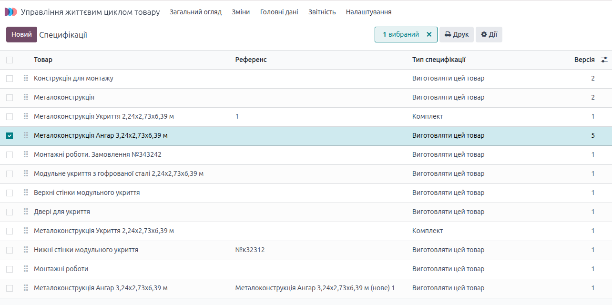Screen dimensions: 612x305
Task: Uncheck the selected Металоконструкція Ангар row
Action: 10,136
